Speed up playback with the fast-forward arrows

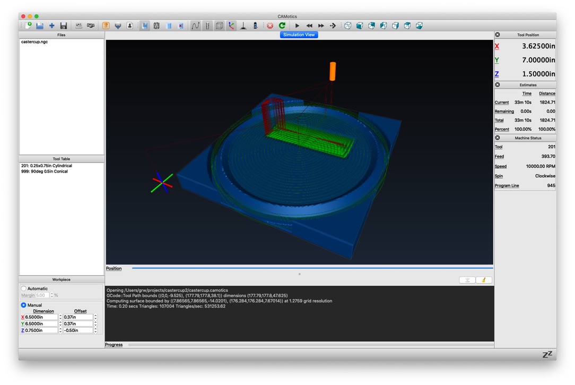[321, 25]
